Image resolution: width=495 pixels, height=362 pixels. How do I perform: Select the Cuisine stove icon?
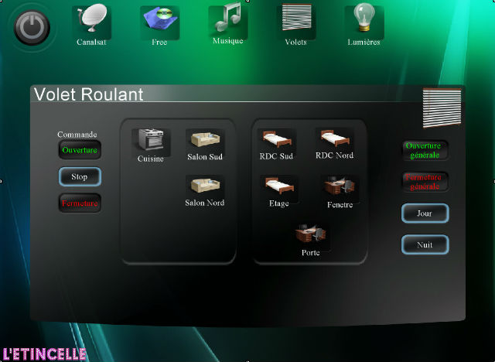point(151,142)
